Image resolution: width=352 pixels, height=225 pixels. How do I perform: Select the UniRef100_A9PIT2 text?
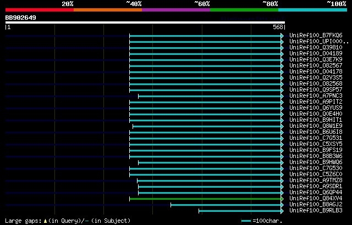coord(316,102)
